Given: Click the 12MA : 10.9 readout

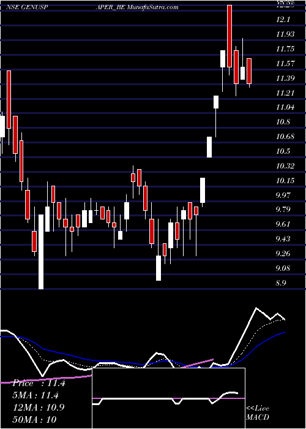Looking at the screenshot, I should click(39, 408).
